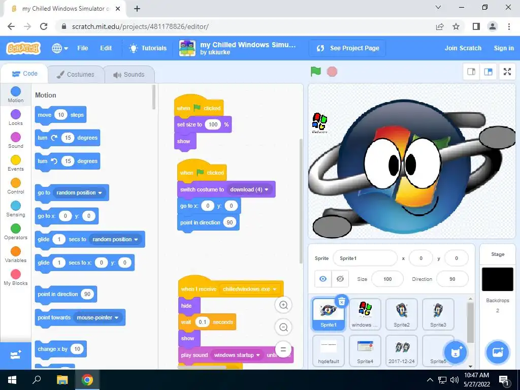This screenshot has height=390, width=520.
Task: Switch to the Sounds tab
Action: tap(129, 74)
